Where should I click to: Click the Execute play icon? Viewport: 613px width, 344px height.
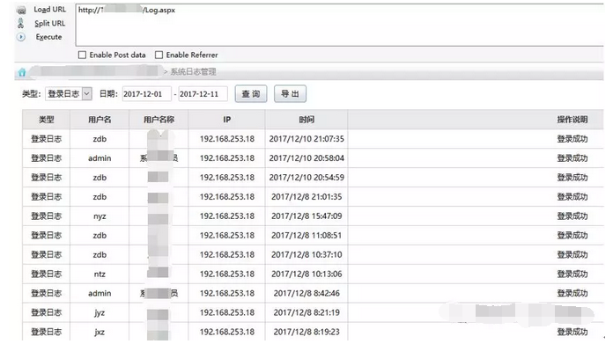click(x=21, y=37)
